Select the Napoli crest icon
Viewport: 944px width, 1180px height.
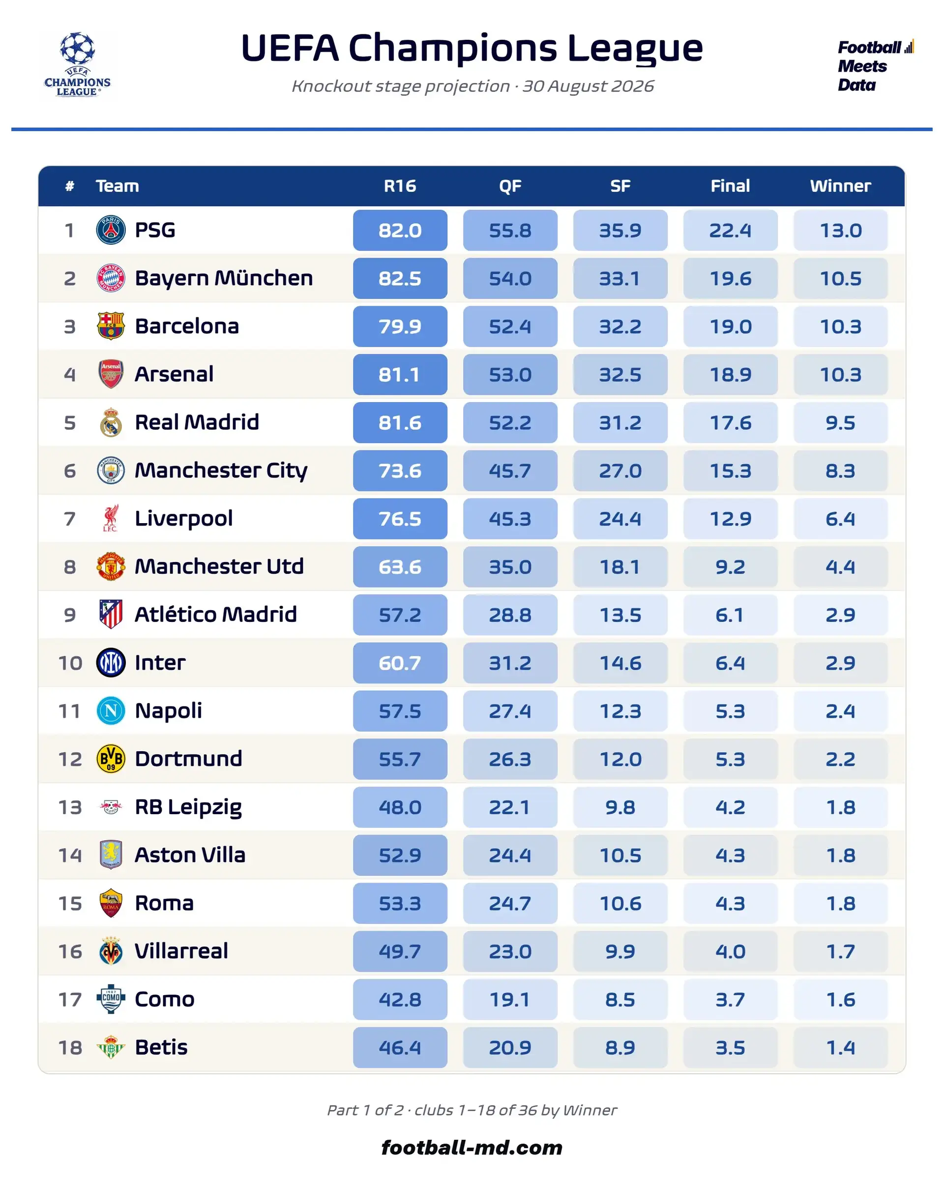click(x=111, y=711)
